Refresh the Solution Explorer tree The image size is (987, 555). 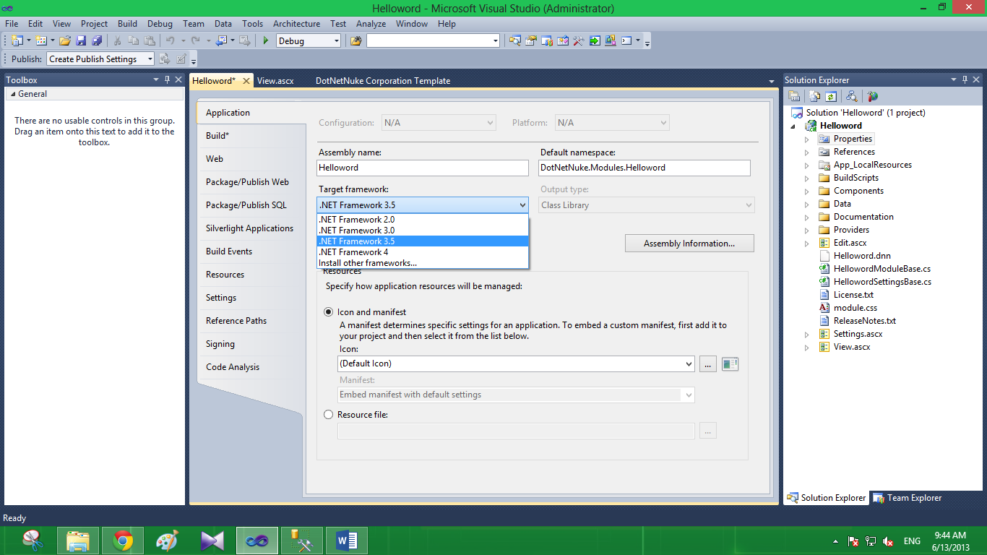click(831, 96)
